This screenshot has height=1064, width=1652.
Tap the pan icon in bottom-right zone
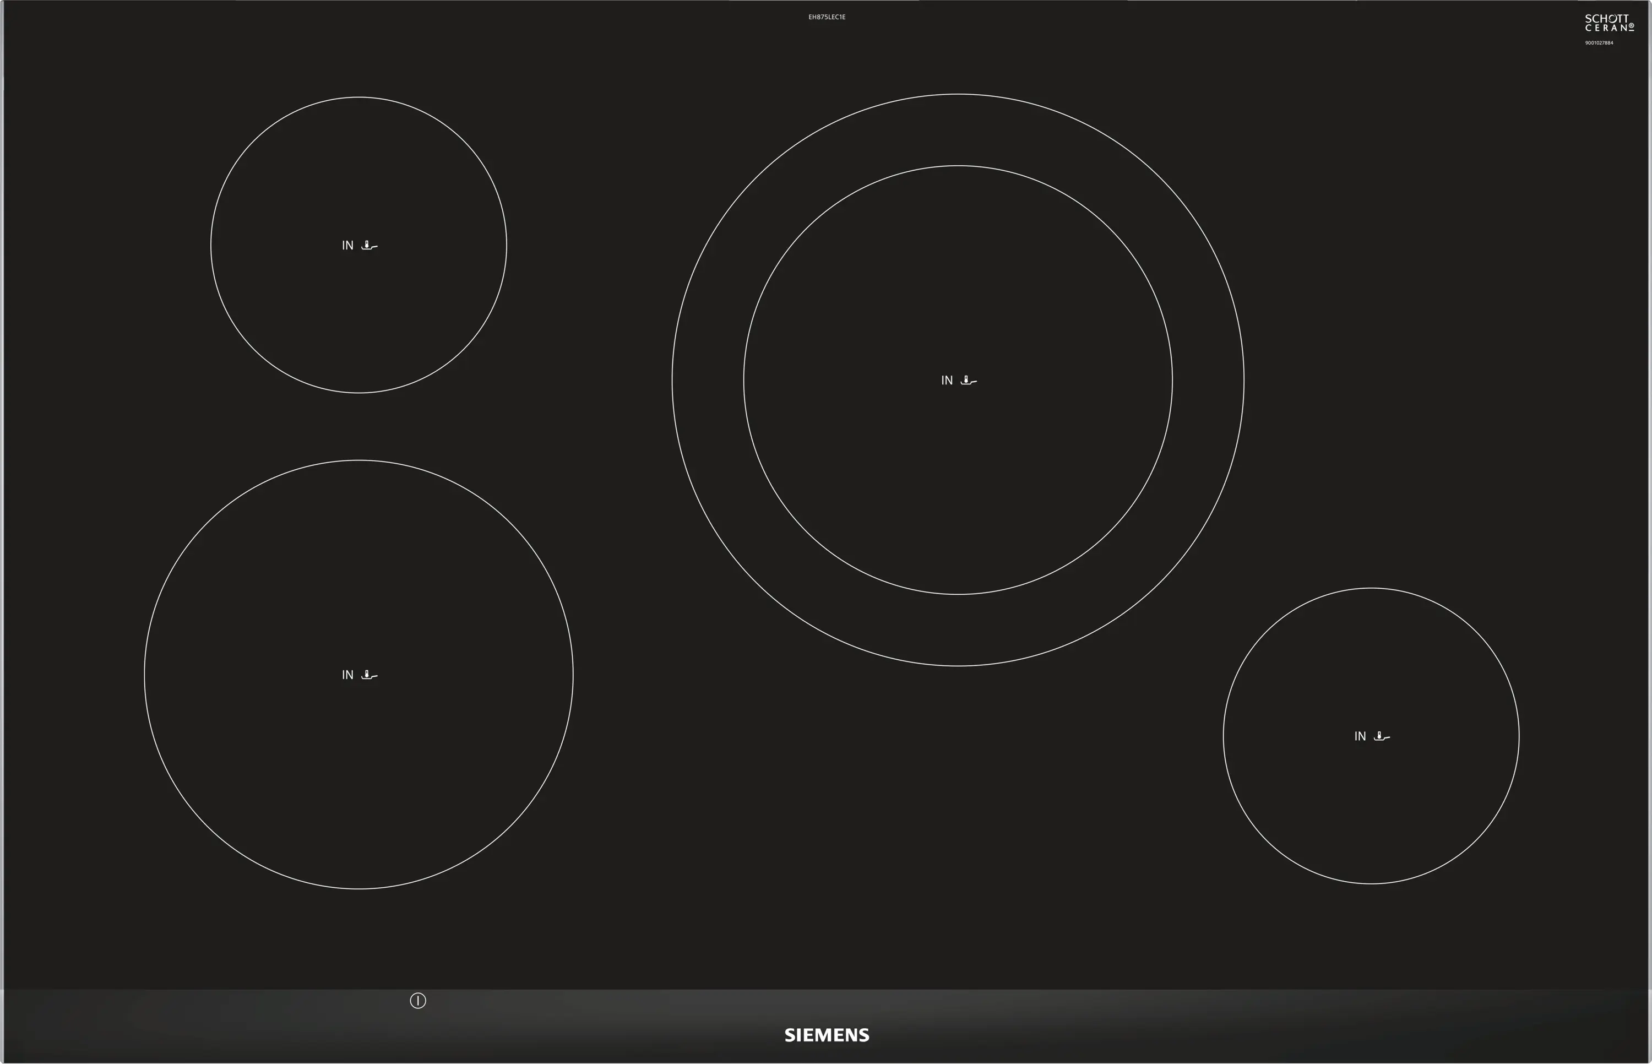point(1382,736)
